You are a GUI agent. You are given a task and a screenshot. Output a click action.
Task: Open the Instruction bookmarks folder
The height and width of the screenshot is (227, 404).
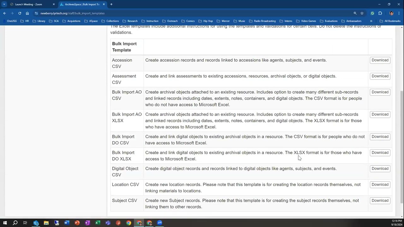click(x=150, y=21)
